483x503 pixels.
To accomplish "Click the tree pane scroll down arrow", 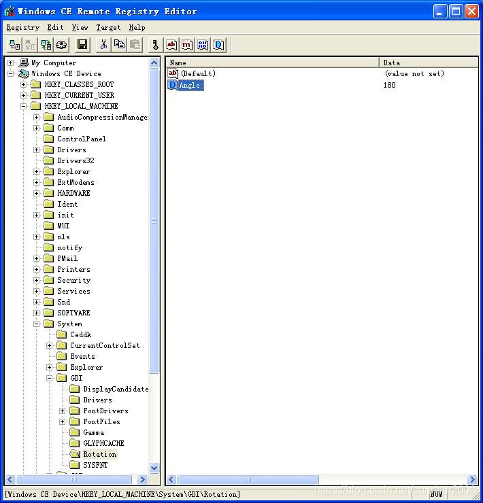I will click(x=154, y=468).
